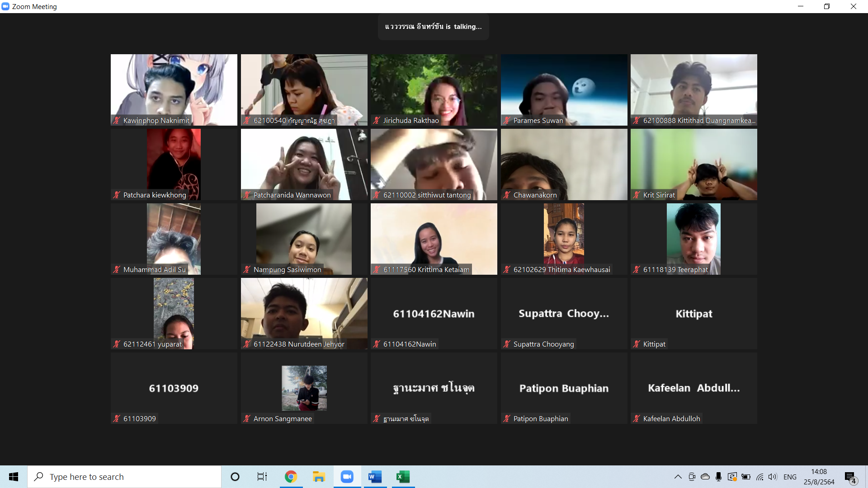The image size is (868, 488).
Task: Open Google Chrome from the taskbar
Action: (291, 477)
